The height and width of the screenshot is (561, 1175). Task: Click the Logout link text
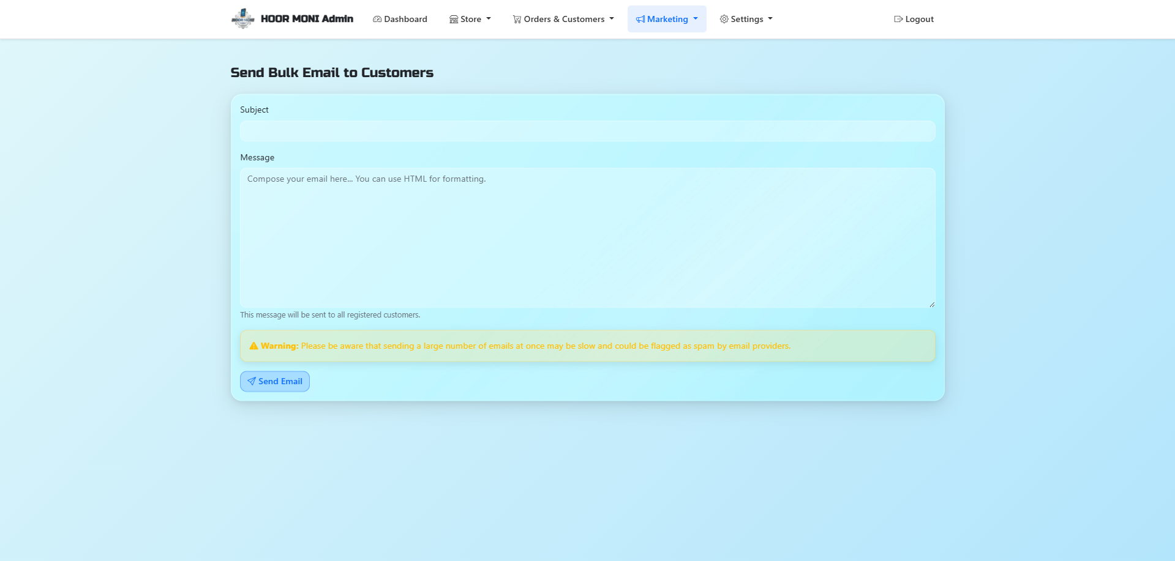(920, 19)
